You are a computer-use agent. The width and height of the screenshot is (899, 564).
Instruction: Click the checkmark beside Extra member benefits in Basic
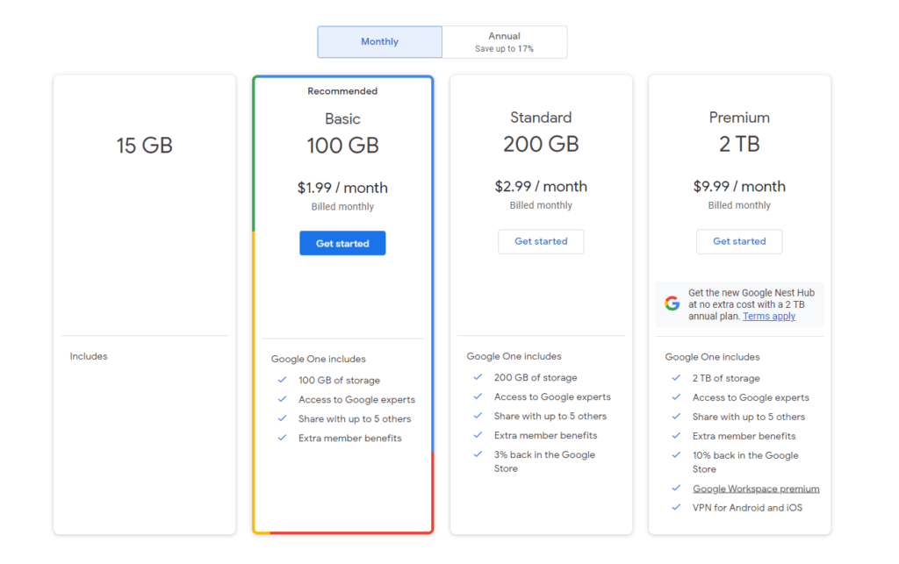click(283, 438)
